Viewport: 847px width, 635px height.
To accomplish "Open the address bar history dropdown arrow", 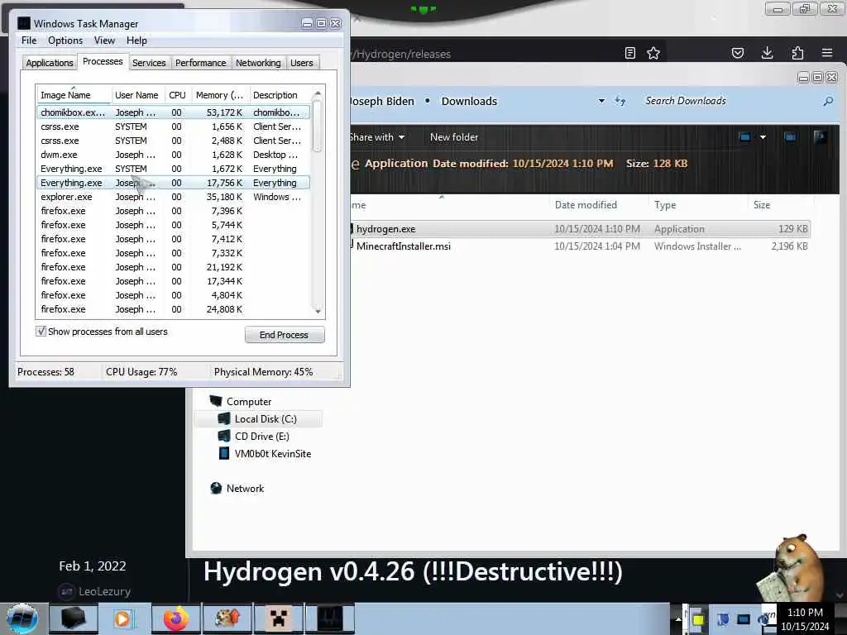I will (601, 101).
